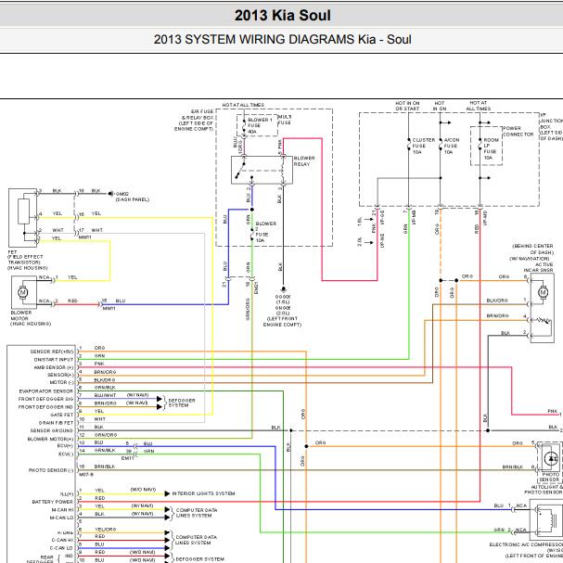Select the 'ROOM LP FUSE 10A' label

[491, 148]
